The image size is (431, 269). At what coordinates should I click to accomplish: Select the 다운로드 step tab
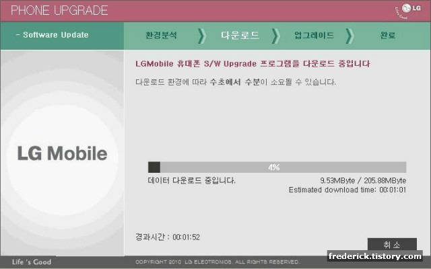tap(240, 36)
